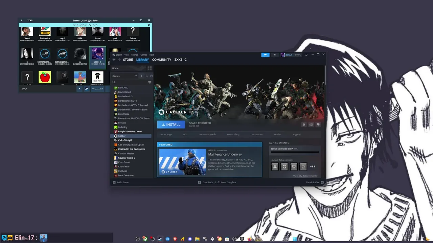This screenshot has height=243, width=433.
Task: Open the Games menu in menu bar
Action: 144,55
